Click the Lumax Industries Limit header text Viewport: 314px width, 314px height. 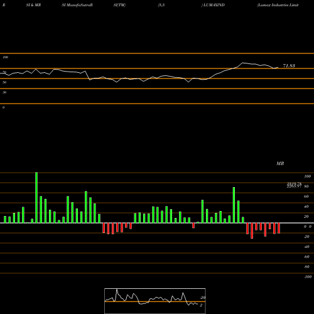click(x=278, y=5)
